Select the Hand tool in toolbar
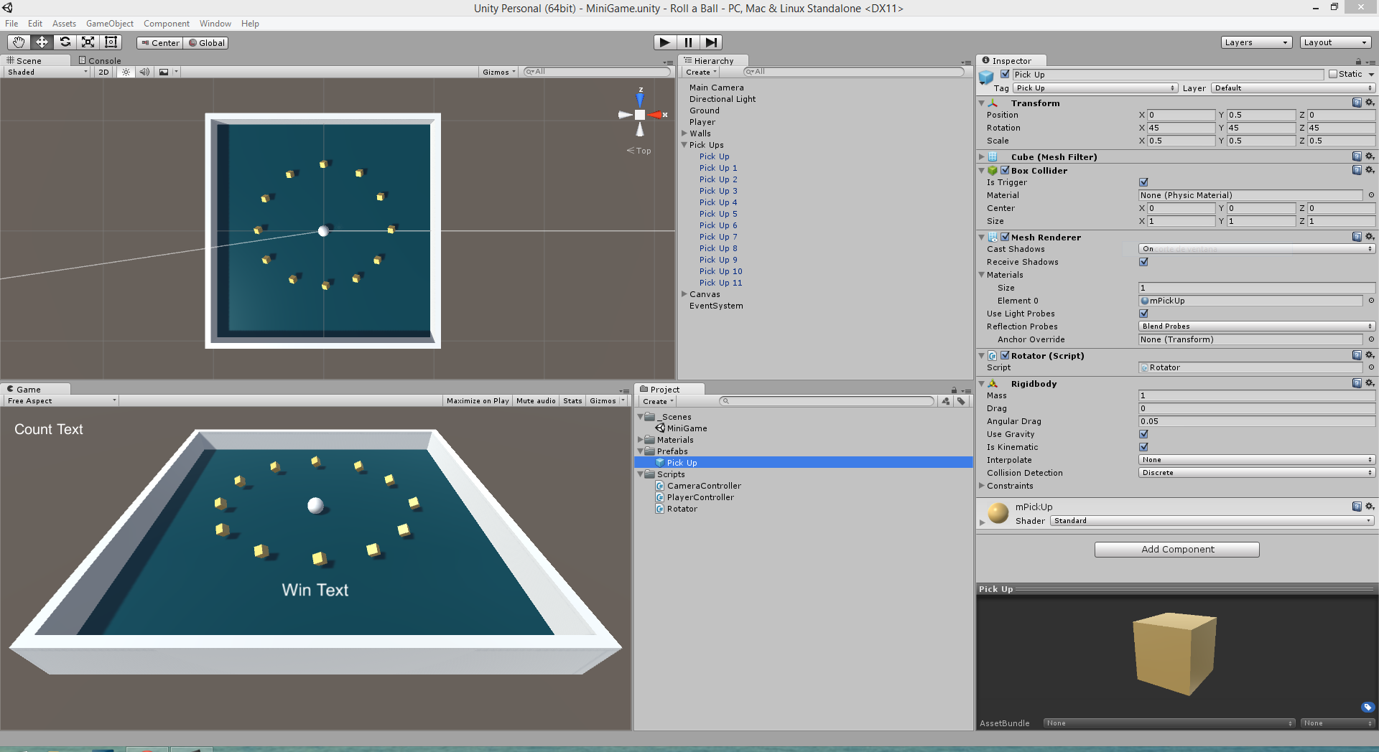 (x=19, y=42)
